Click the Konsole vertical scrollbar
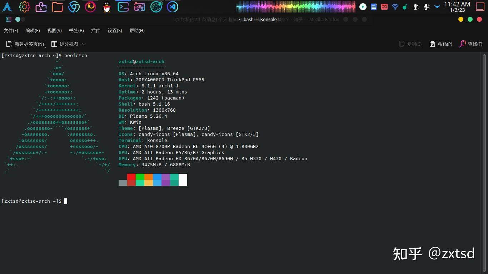 coord(484,163)
